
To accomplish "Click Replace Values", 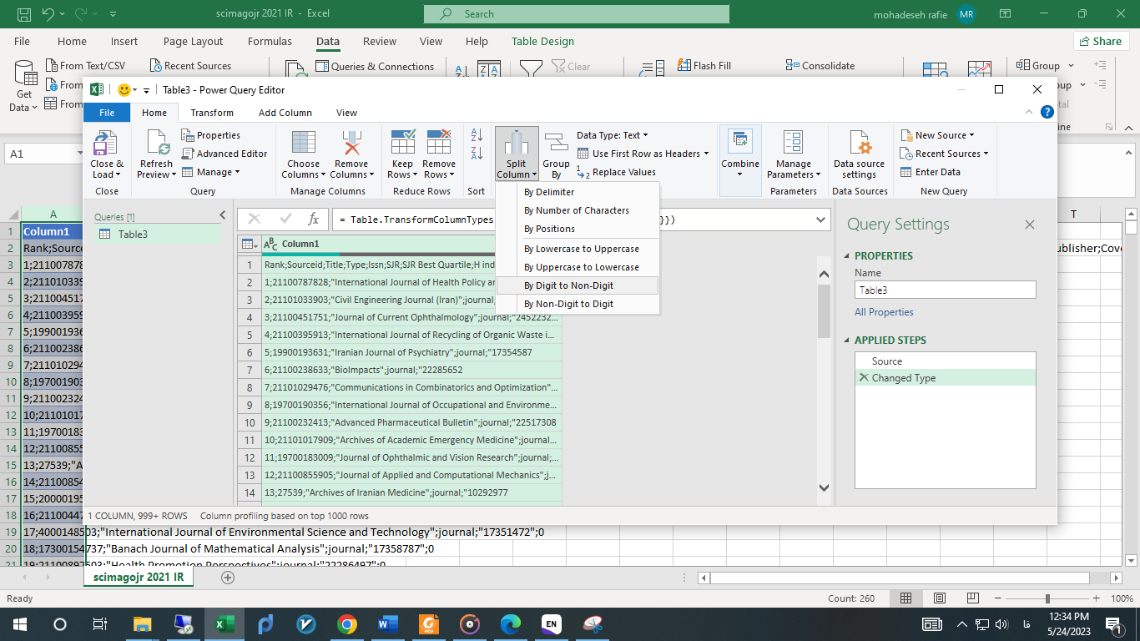I will coord(616,172).
